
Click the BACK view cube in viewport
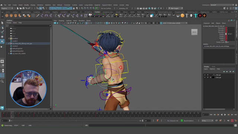(x=194, y=32)
